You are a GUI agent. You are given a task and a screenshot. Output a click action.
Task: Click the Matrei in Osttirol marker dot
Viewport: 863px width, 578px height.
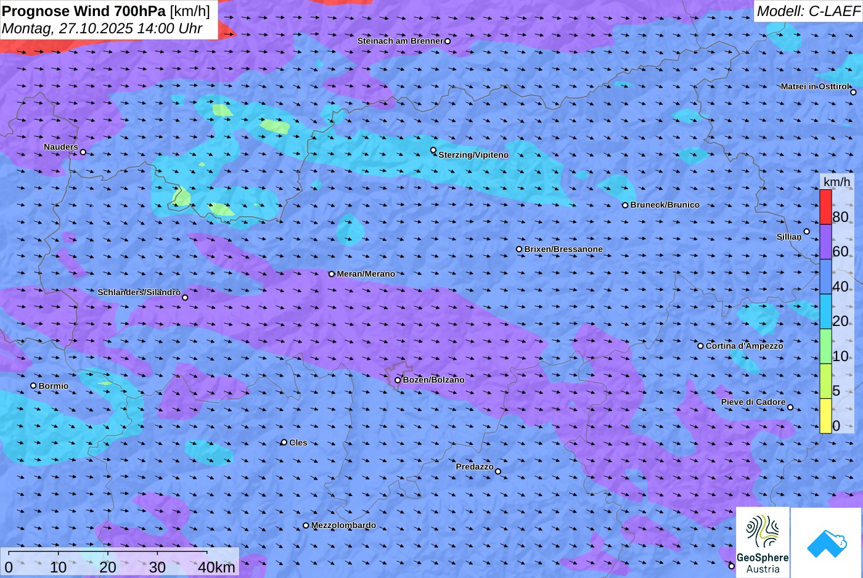pos(854,92)
